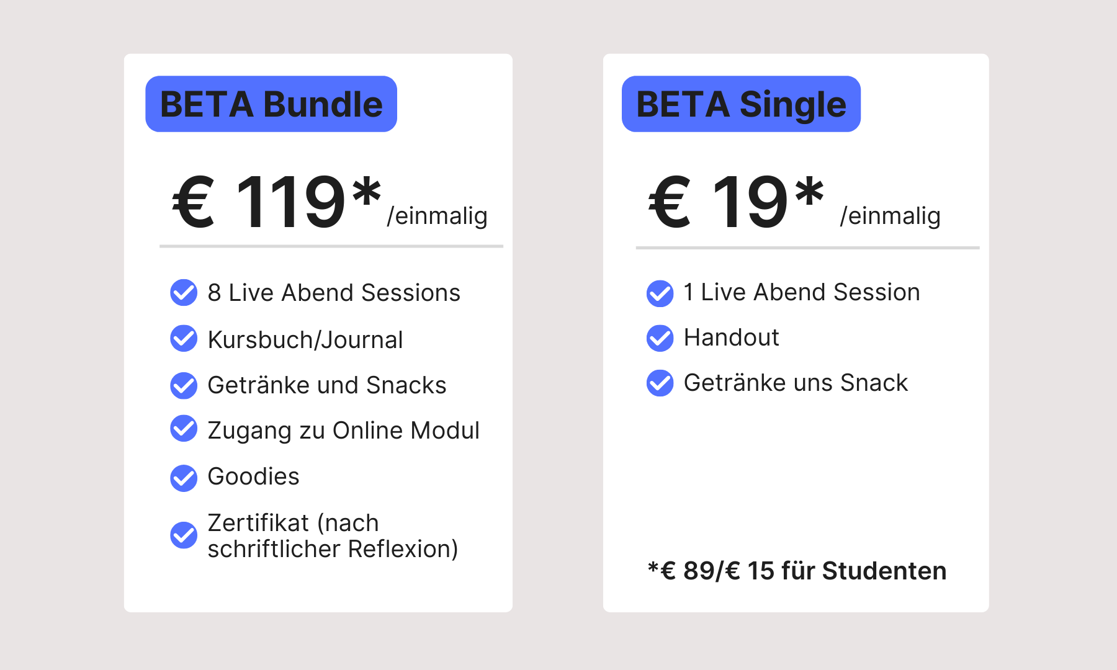
Task: Click the Handout feature text
Action: click(731, 337)
